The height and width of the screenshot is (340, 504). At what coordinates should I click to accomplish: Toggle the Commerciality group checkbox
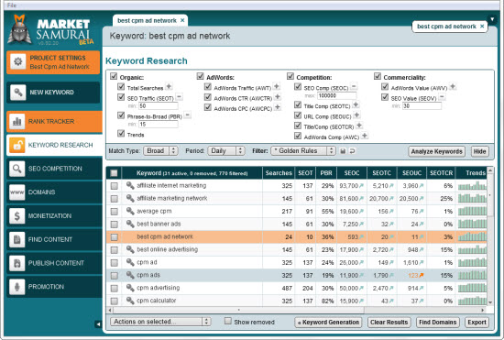click(378, 76)
